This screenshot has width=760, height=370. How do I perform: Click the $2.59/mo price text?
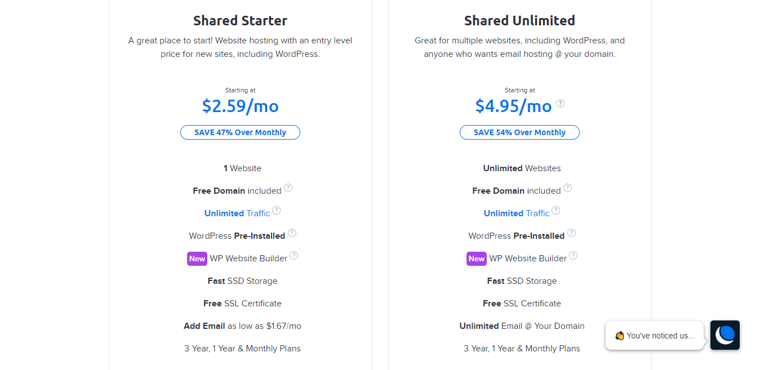(x=240, y=106)
